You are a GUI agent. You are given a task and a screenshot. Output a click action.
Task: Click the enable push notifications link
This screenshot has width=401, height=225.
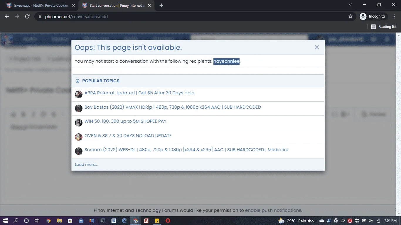click(x=273, y=210)
